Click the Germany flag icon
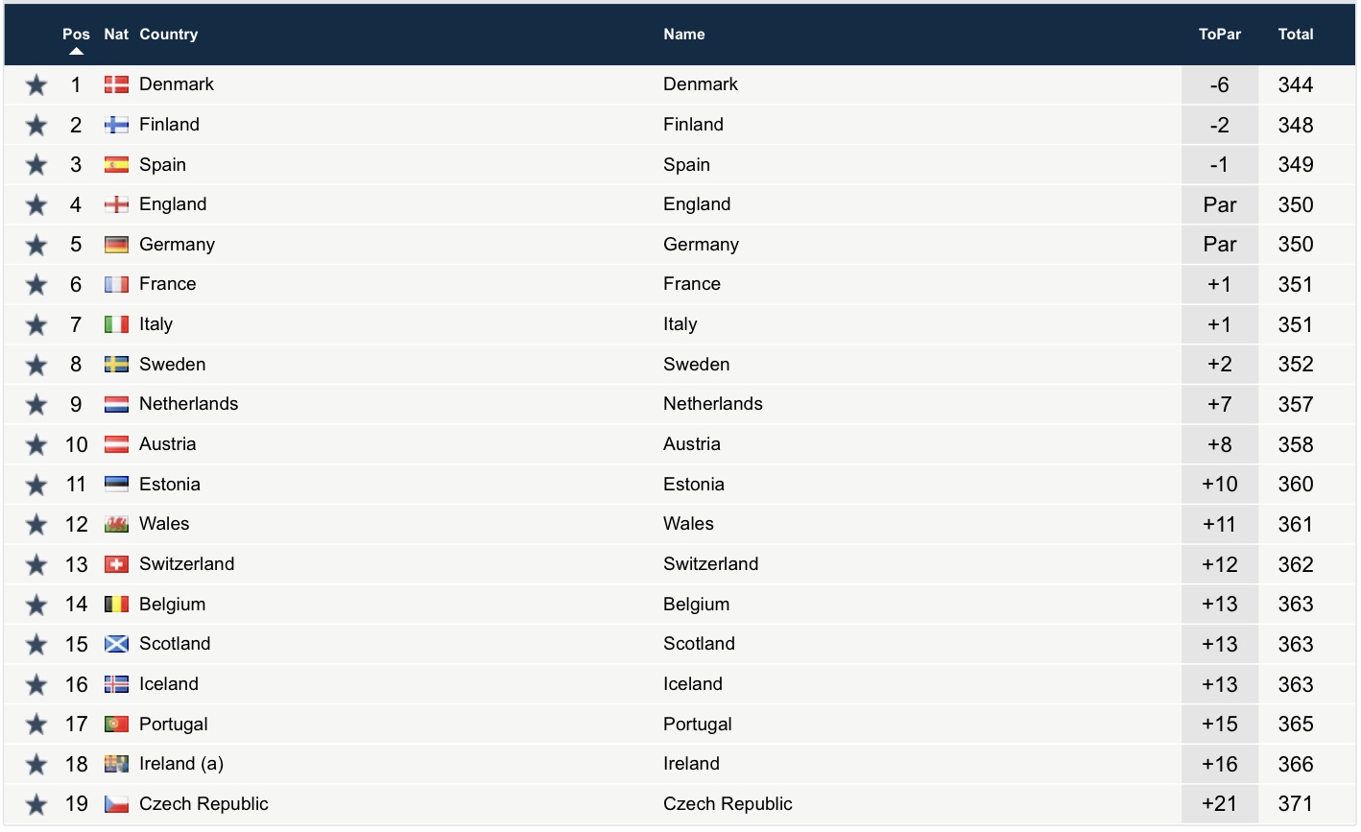Screen dimensions: 1361x832 point(116,245)
